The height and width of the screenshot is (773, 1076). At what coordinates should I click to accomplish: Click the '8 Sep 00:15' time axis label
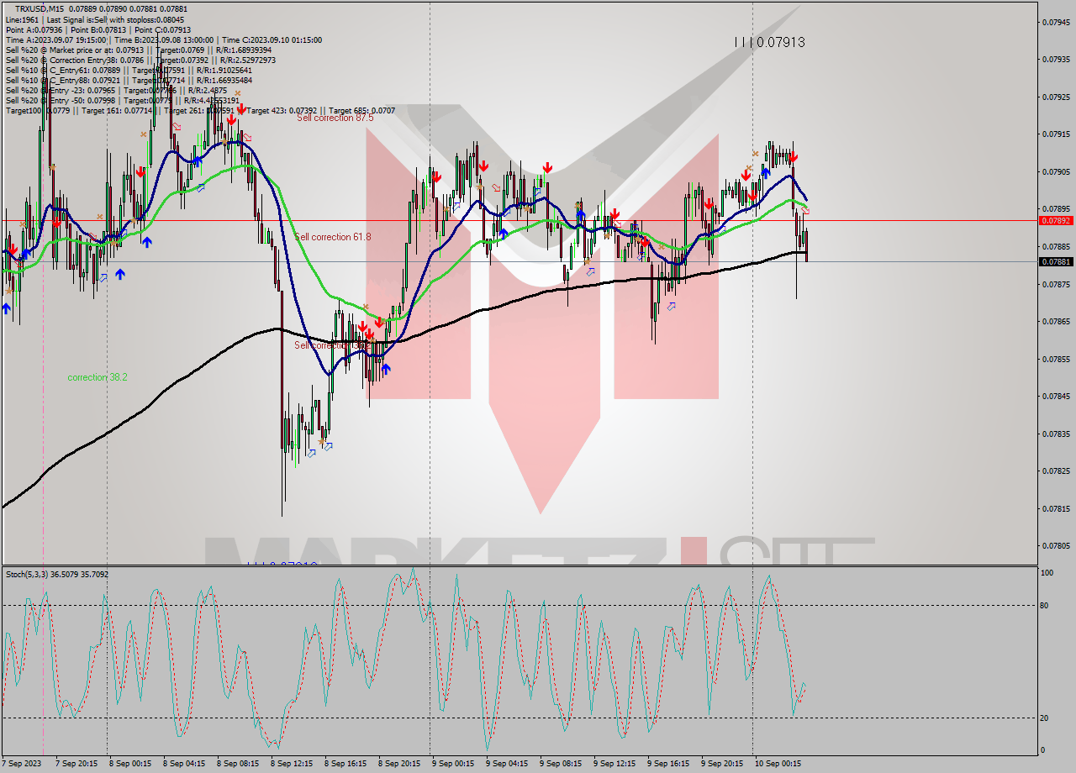(x=130, y=764)
